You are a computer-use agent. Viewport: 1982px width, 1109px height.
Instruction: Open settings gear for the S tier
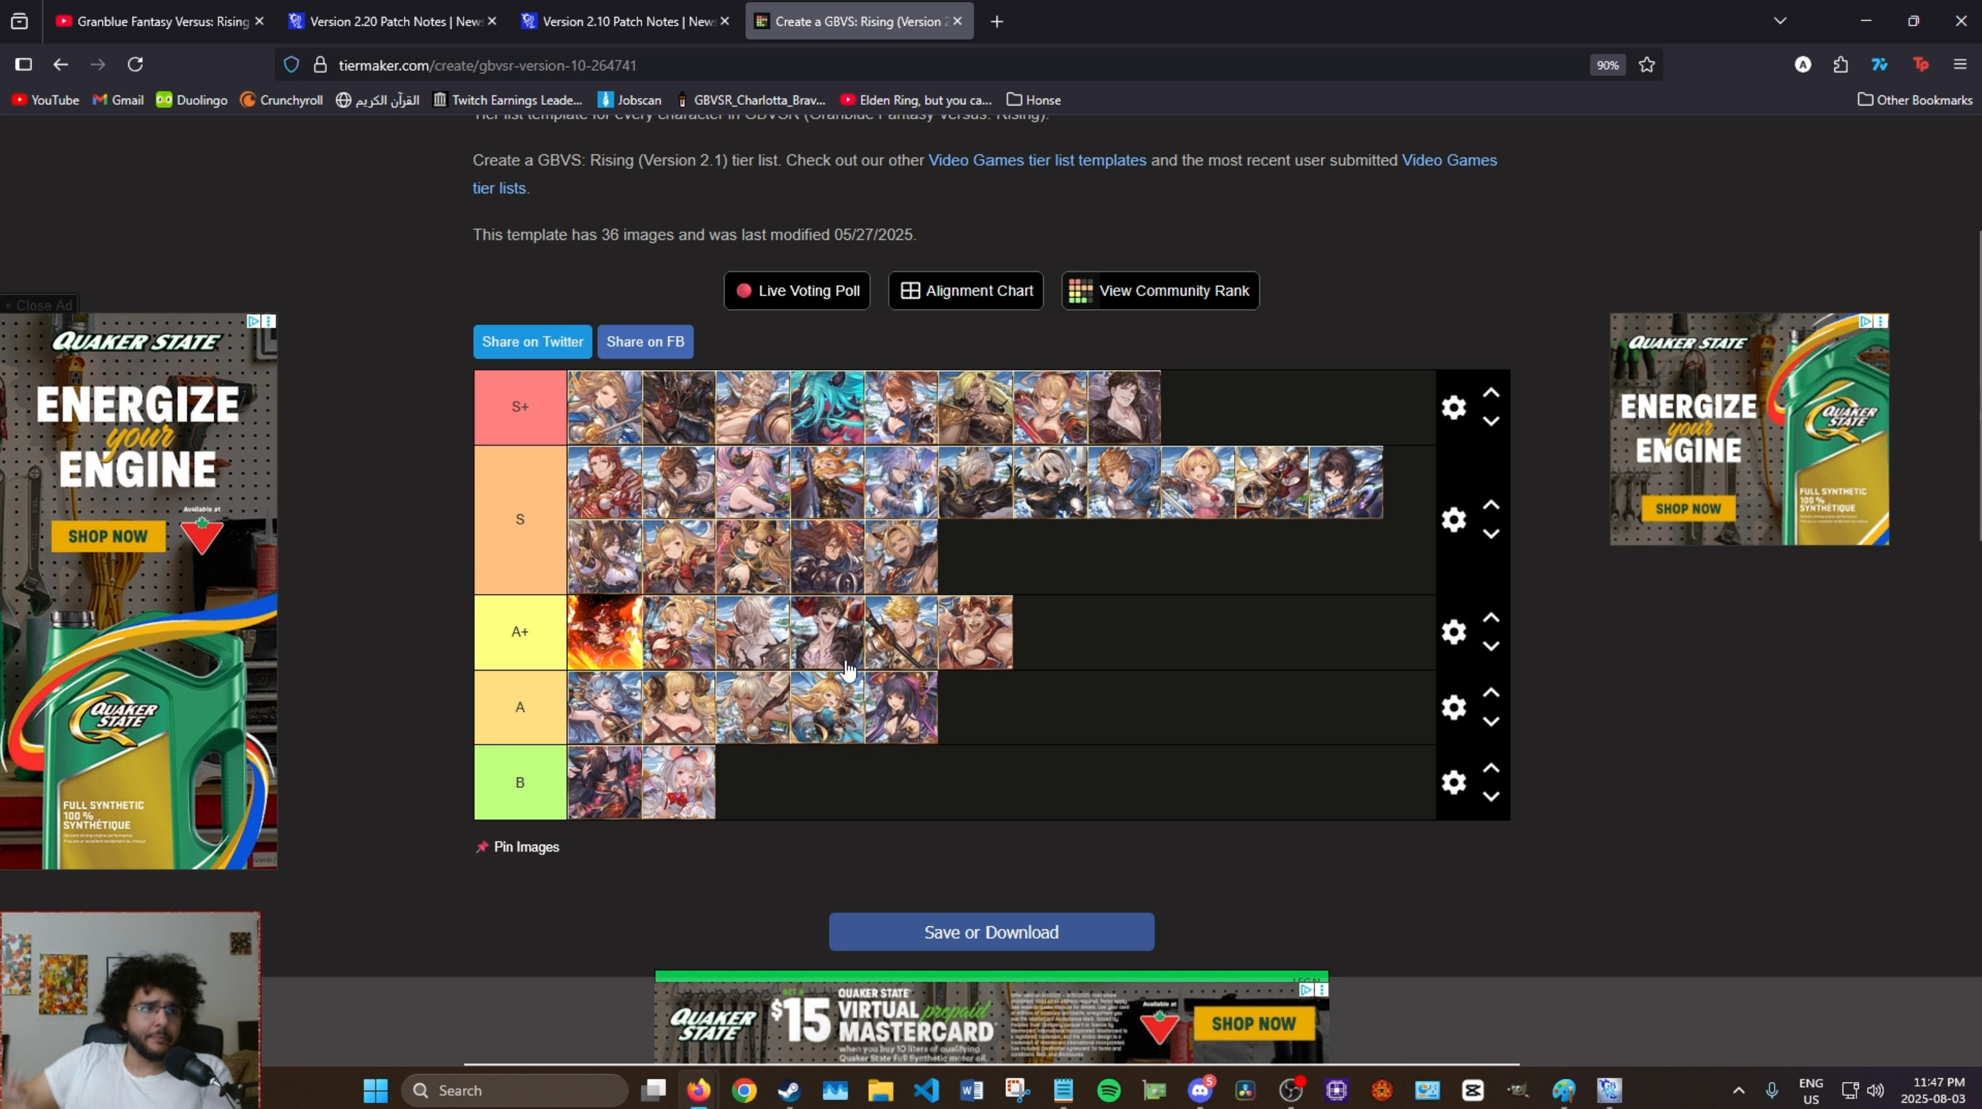click(x=1454, y=520)
